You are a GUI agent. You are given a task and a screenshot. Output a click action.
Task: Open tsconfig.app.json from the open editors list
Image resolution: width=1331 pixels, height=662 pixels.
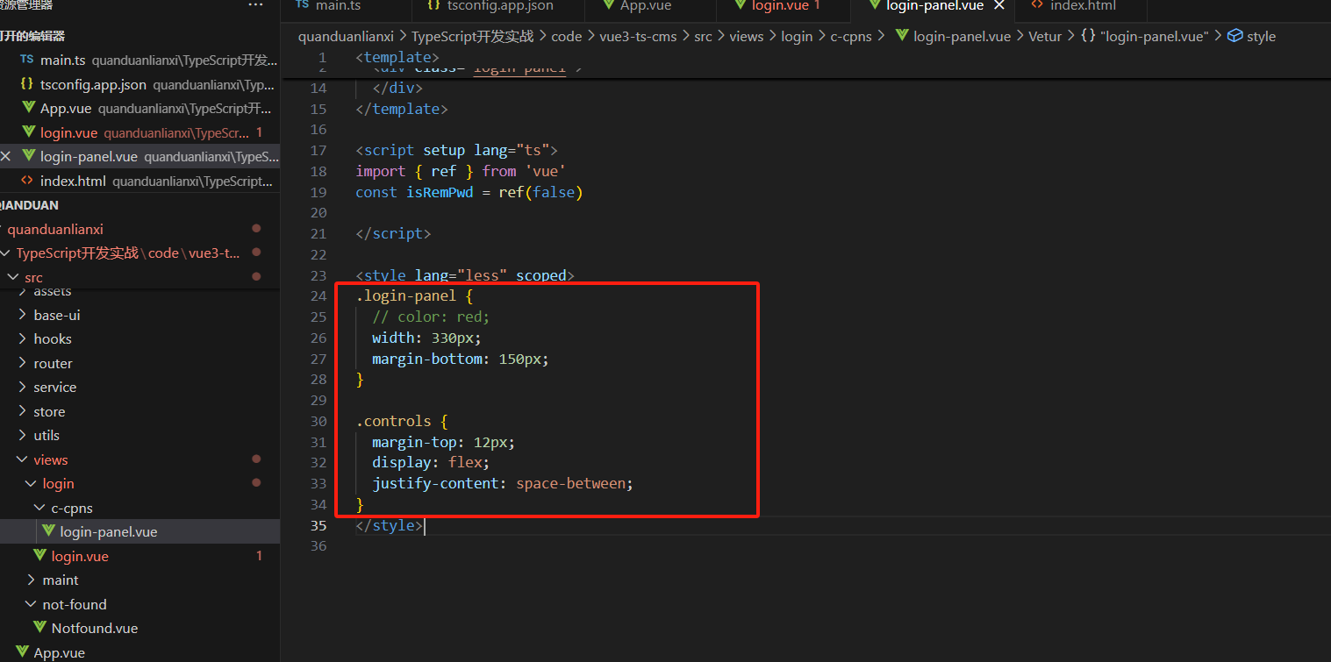pyautogui.click(x=140, y=85)
